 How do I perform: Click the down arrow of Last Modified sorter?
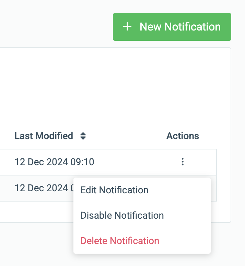click(83, 138)
